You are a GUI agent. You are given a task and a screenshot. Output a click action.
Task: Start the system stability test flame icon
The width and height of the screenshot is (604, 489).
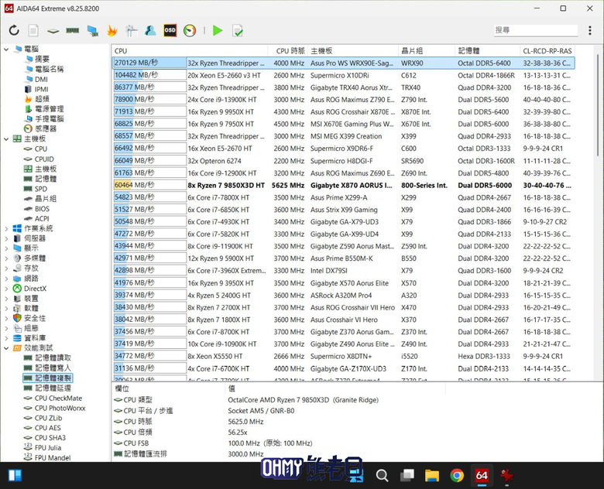[112, 30]
